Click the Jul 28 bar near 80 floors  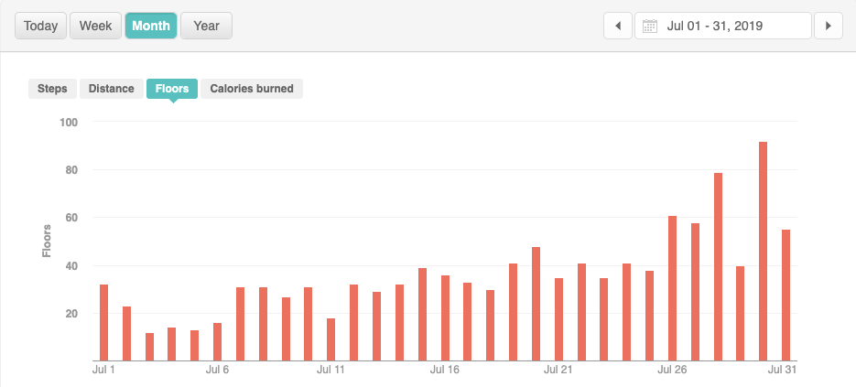coord(718,266)
